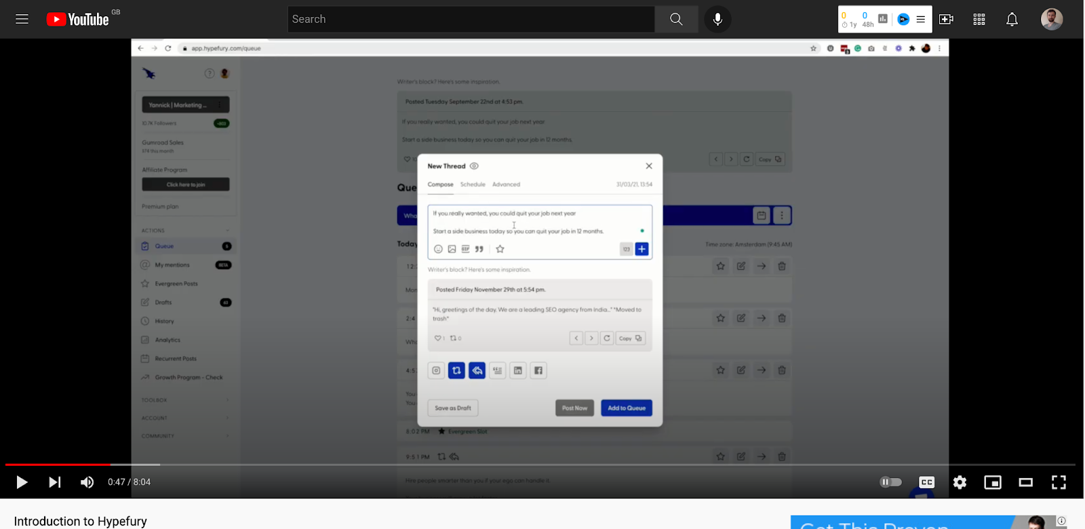
Task: Click the Create video camera icon
Action: pyautogui.click(x=946, y=19)
